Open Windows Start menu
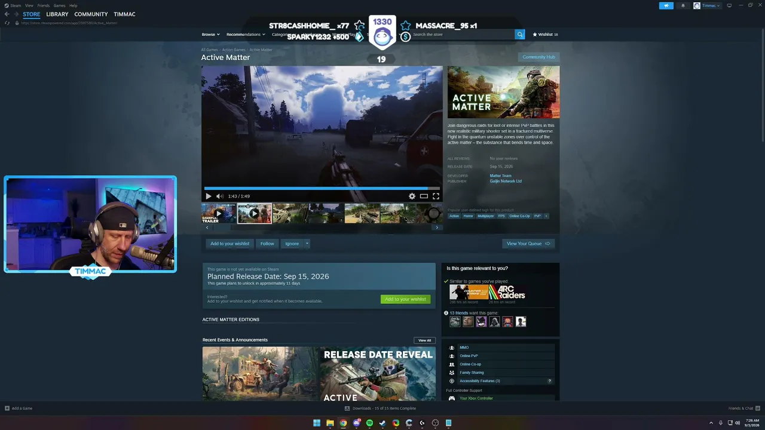This screenshot has width=765, height=430. pyautogui.click(x=317, y=423)
